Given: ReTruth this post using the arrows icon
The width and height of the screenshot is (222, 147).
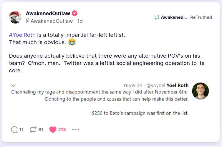Looking at the screenshot, I should pyautogui.click(x=33, y=129).
